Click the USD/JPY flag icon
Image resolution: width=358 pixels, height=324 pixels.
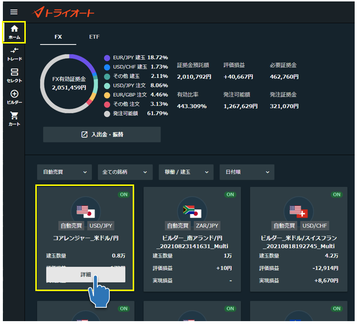pyautogui.click(x=86, y=211)
